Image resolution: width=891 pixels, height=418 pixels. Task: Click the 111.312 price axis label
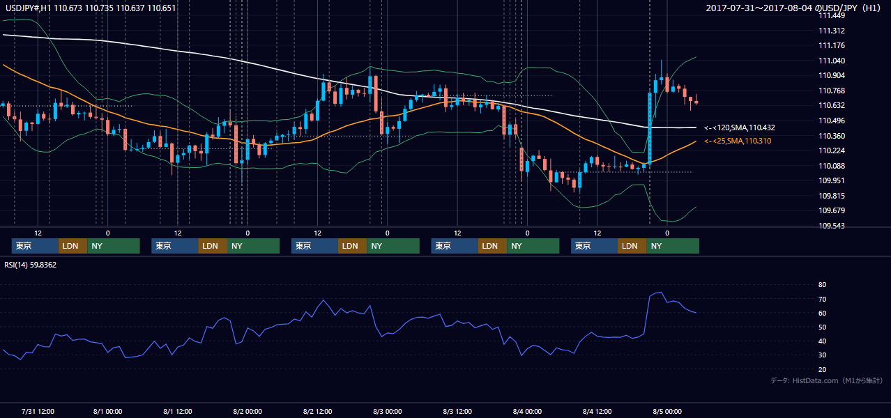(x=831, y=31)
